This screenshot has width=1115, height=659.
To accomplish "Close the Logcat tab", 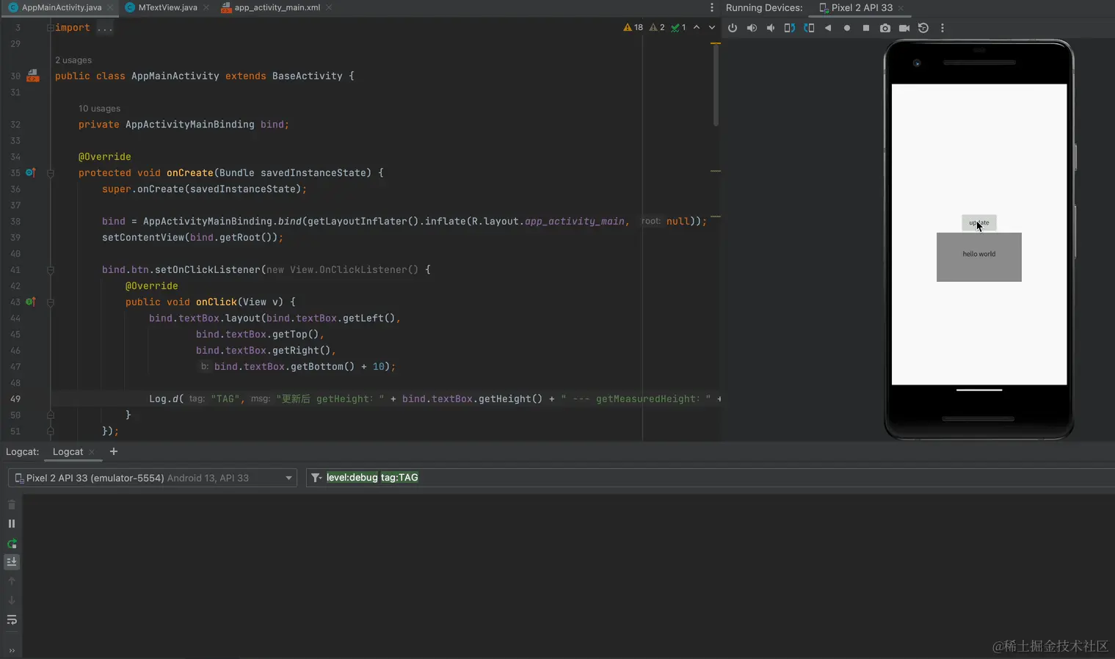I will 92,452.
